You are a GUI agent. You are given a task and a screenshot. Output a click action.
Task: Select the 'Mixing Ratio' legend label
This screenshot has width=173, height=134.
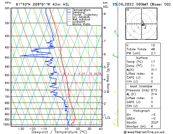(x=81, y=24)
